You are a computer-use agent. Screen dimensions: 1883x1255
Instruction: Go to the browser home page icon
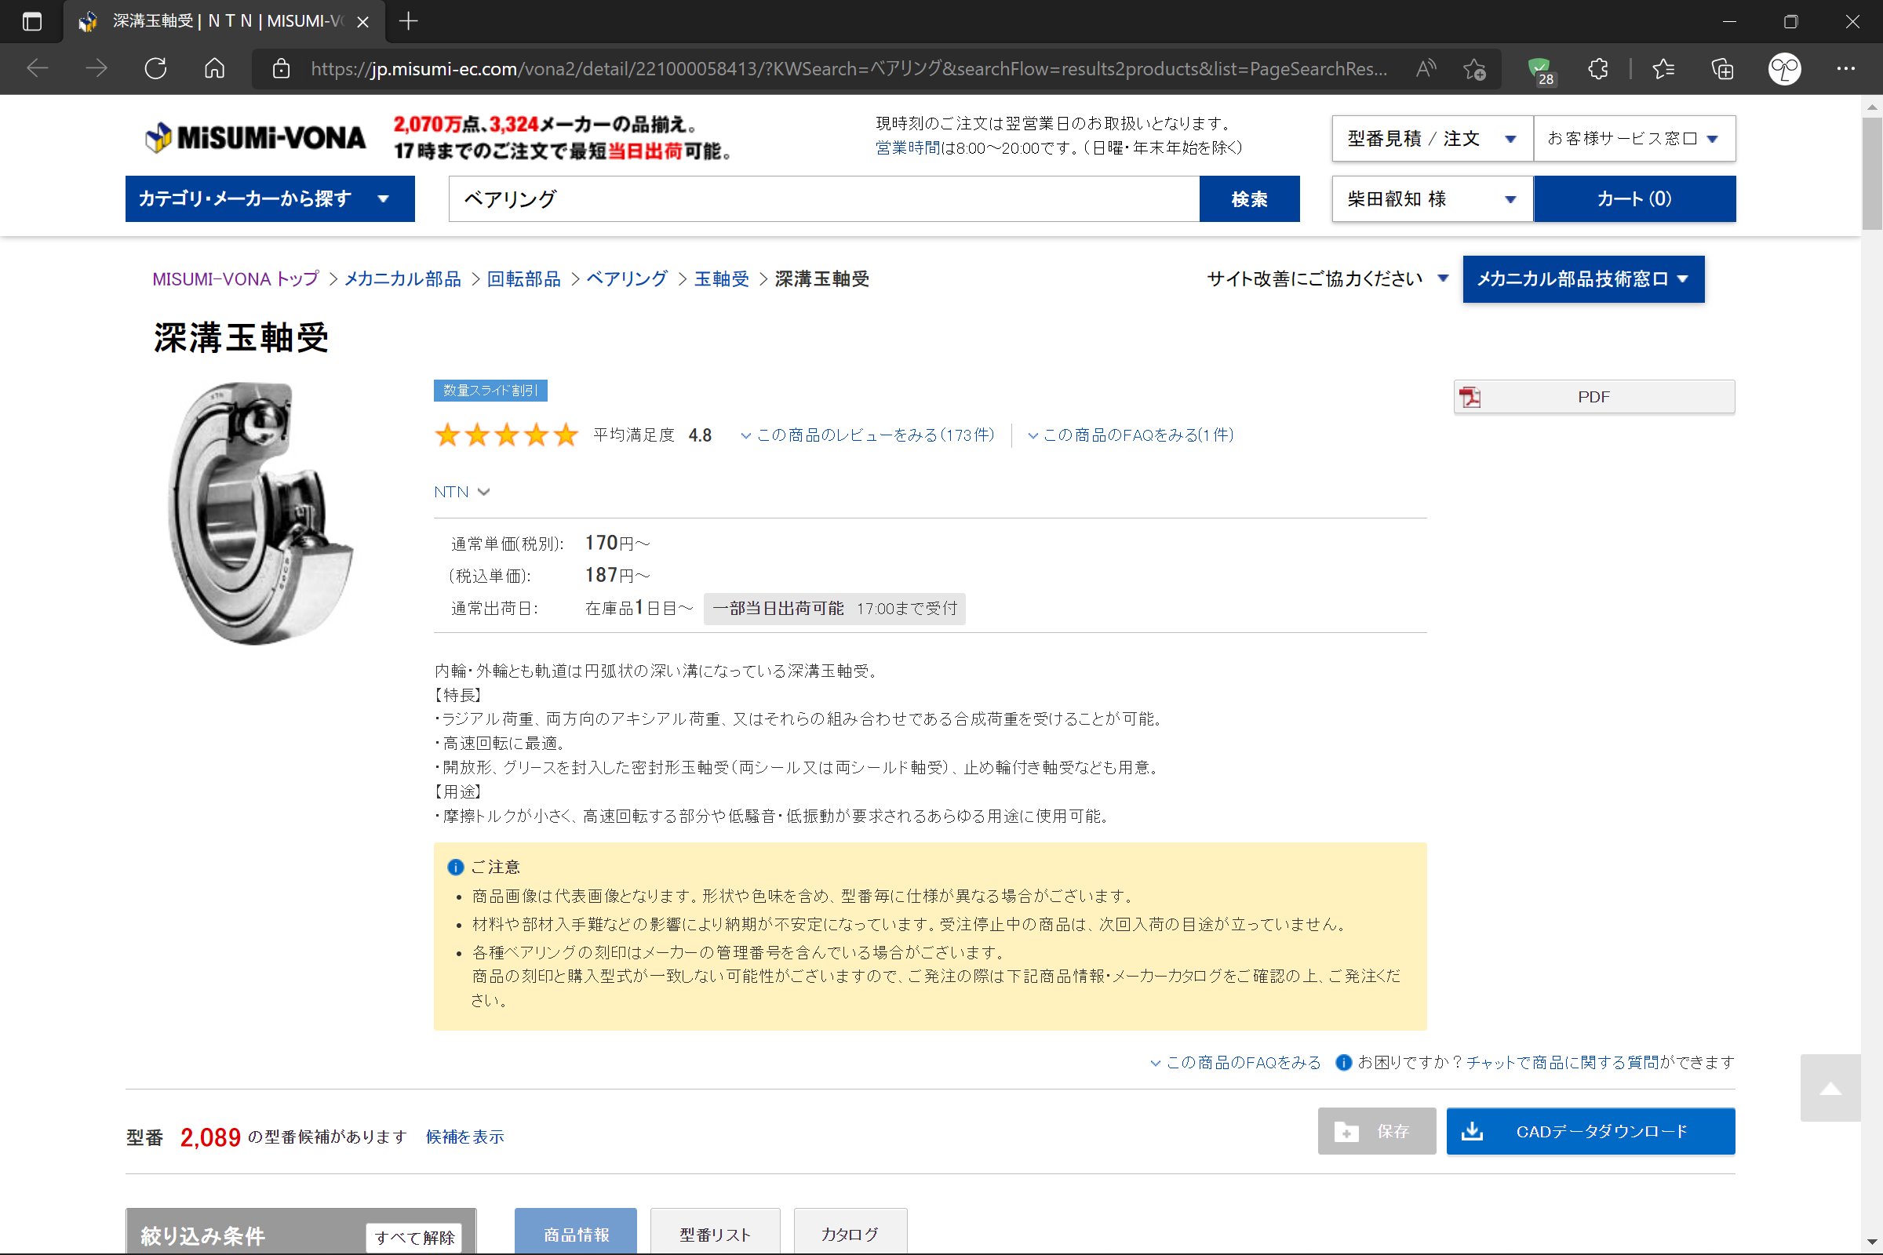point(214,69)
